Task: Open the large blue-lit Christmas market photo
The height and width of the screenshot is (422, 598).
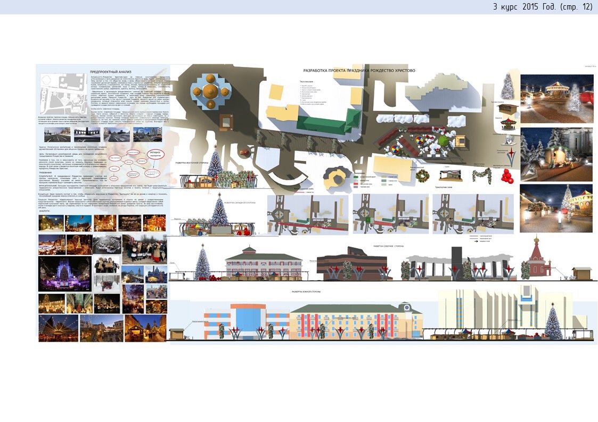Action: [x=65, y=274]
